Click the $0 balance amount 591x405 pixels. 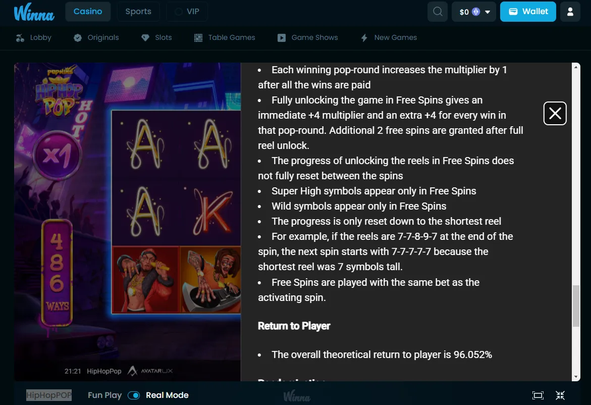click(x=464, y=12)
